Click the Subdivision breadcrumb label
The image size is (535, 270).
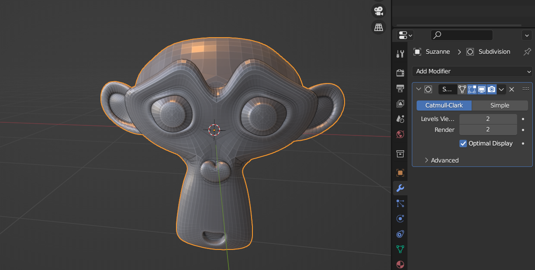click(x=494, y=52)
